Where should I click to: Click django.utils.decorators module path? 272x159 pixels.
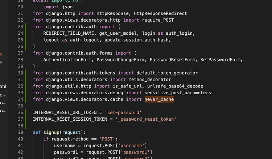click(x=77, y=79)
